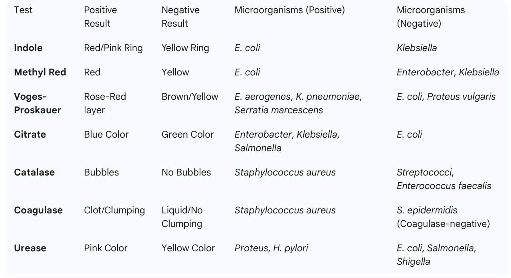
Task: Select the 'Citrate' row label
Action: click(30, 134)
